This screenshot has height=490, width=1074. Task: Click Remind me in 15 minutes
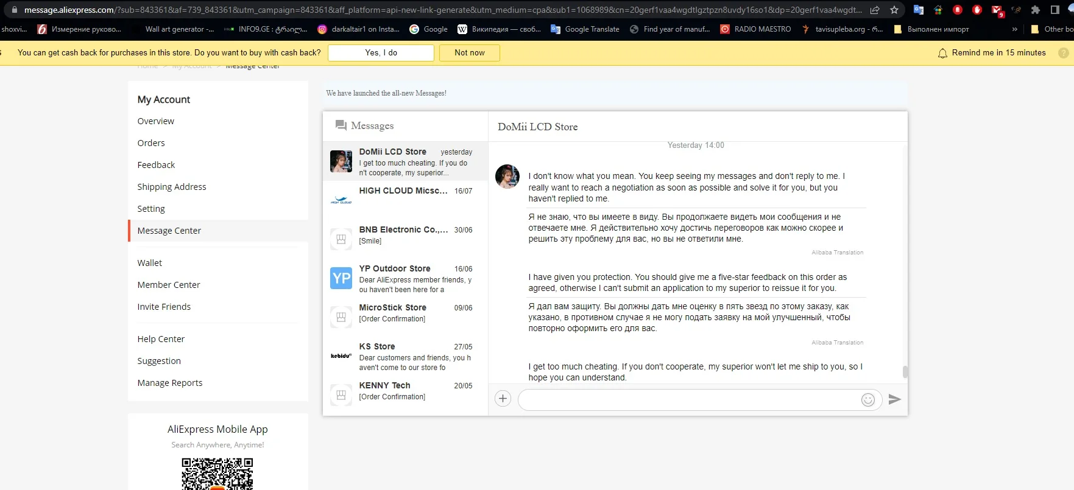[x=999, y=53]
